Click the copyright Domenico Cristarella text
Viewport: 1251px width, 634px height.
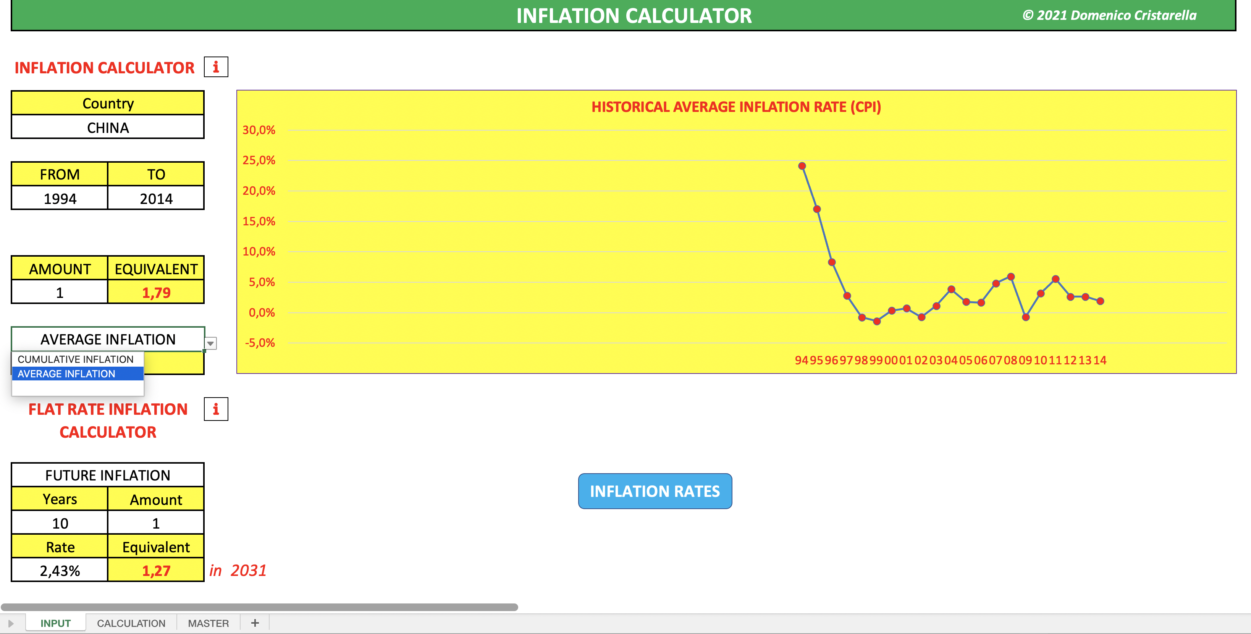pos(1110,15)
